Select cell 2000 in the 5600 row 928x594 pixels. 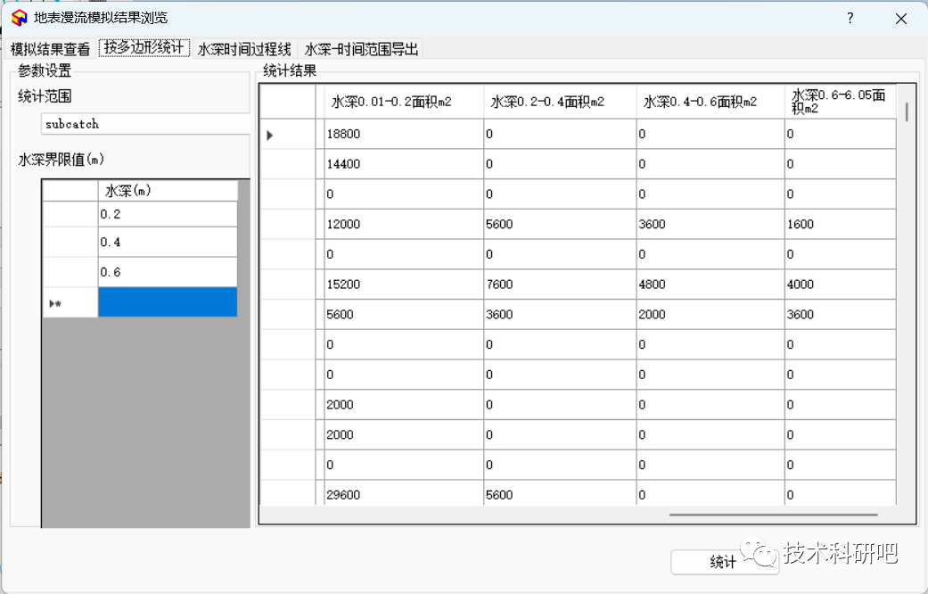point(710,315)
